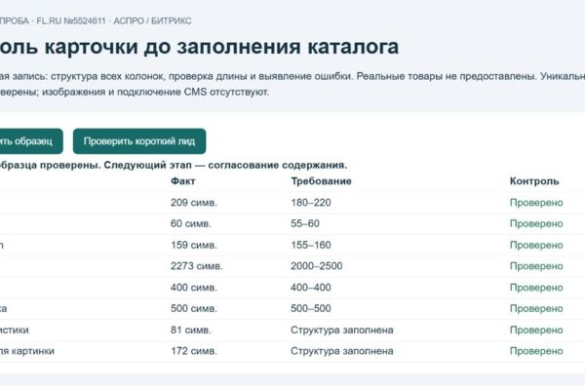Select the 'Требование' column header

[x=321, y=181]
